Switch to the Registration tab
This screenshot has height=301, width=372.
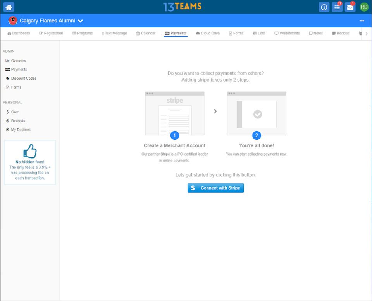pyautogui.click(x=51, y=33)
